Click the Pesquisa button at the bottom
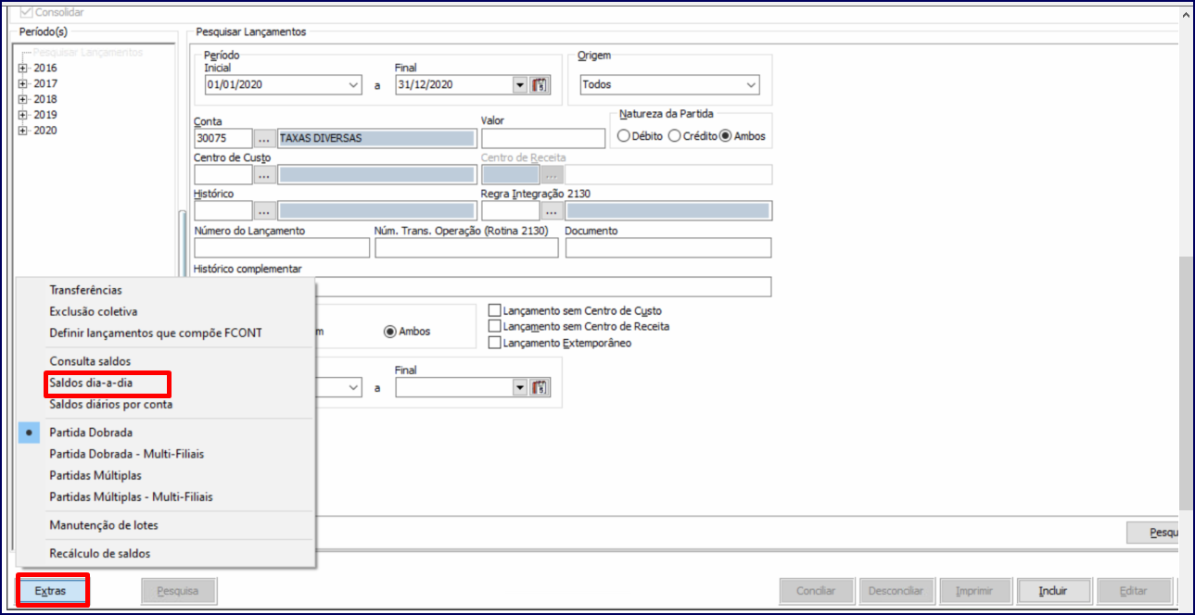Image resolution: width=1195 pixels, height=615 pixels. [x=178, y=591]
